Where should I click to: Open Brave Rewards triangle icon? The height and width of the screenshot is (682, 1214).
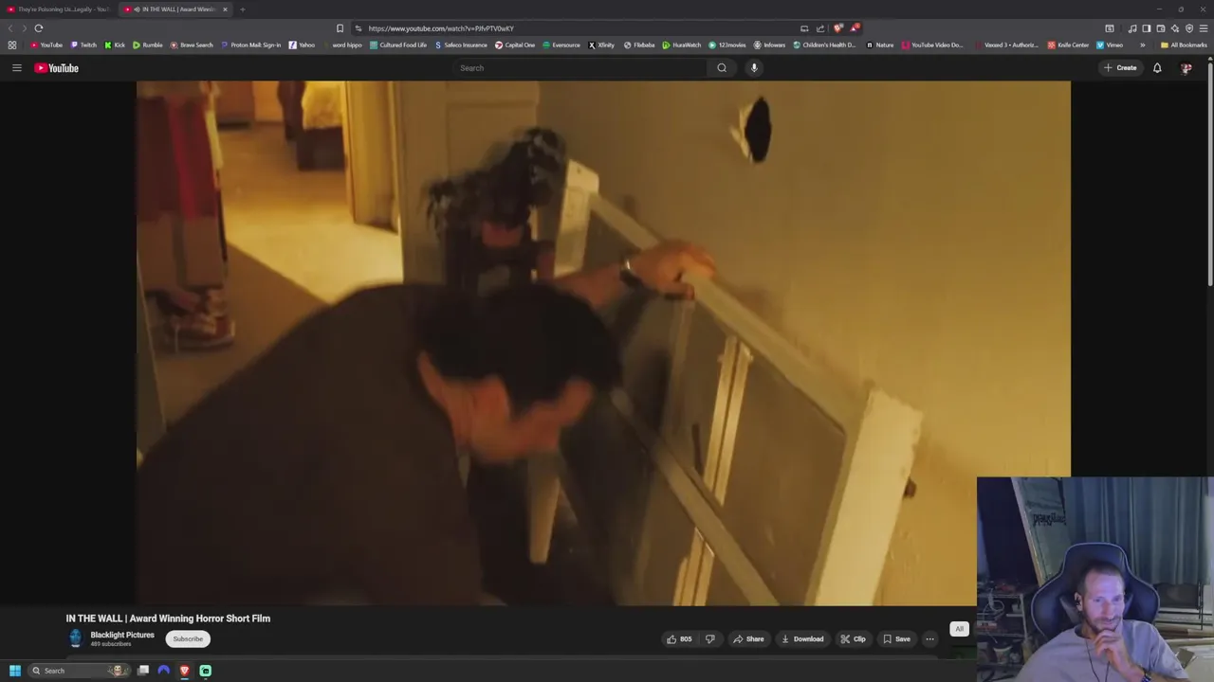coord(855,28)
